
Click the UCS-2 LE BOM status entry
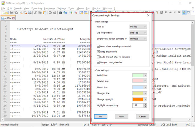tap(169, 125)
